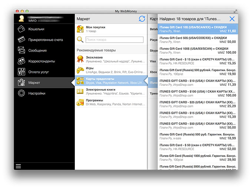Open the Настройки gear icon
Image resolution: width=252 pixels, height=189 pixels.
(21, 93)
